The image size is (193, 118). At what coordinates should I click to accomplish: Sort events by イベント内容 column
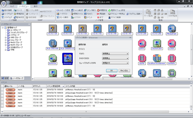pyautogui.click(x=127, y=86)
